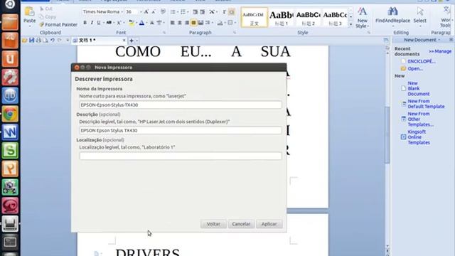Click the Open folder icon in quick access bar

click(x=25, y=41)
